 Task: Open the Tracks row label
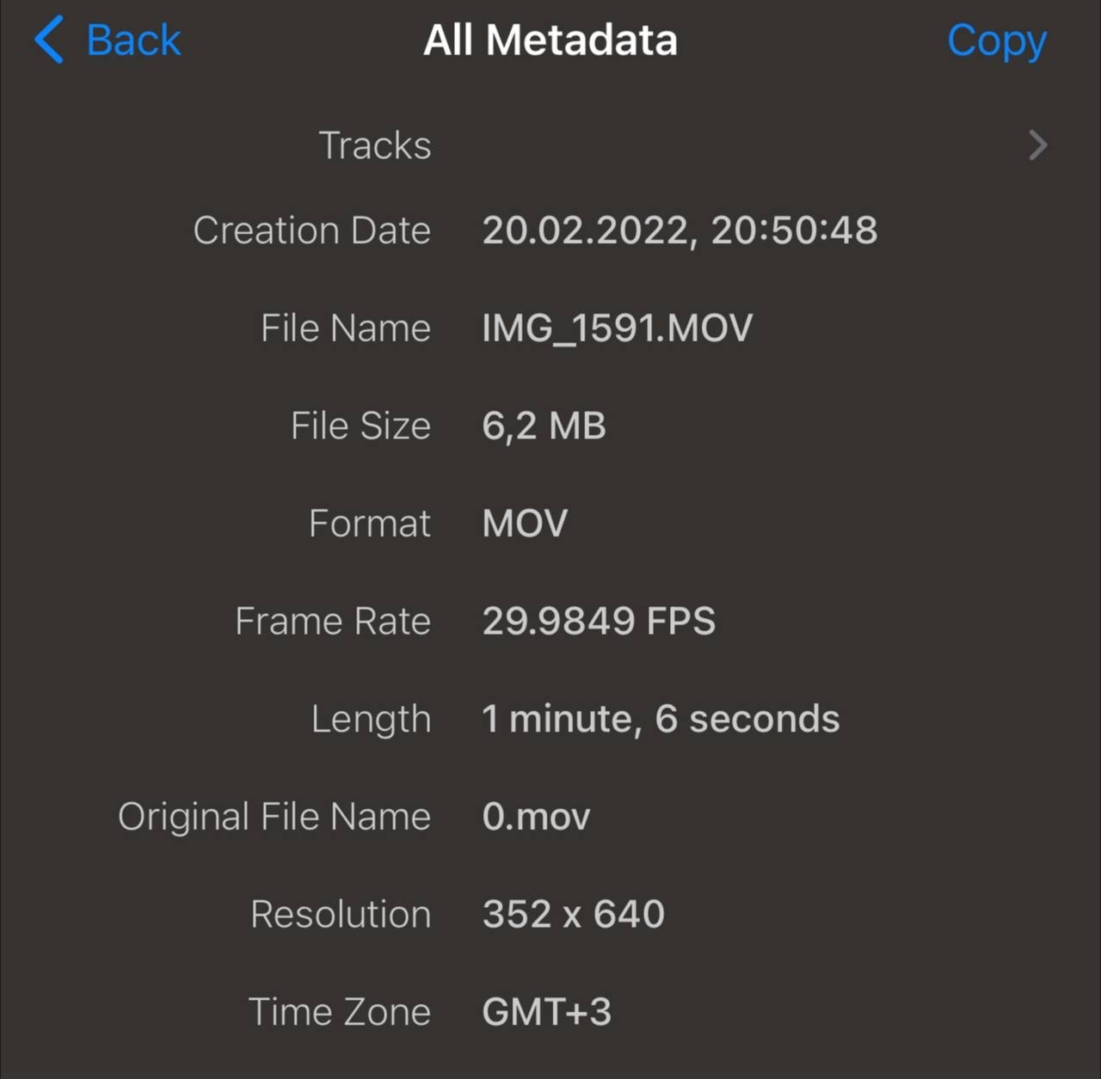[x=374, y=145]
